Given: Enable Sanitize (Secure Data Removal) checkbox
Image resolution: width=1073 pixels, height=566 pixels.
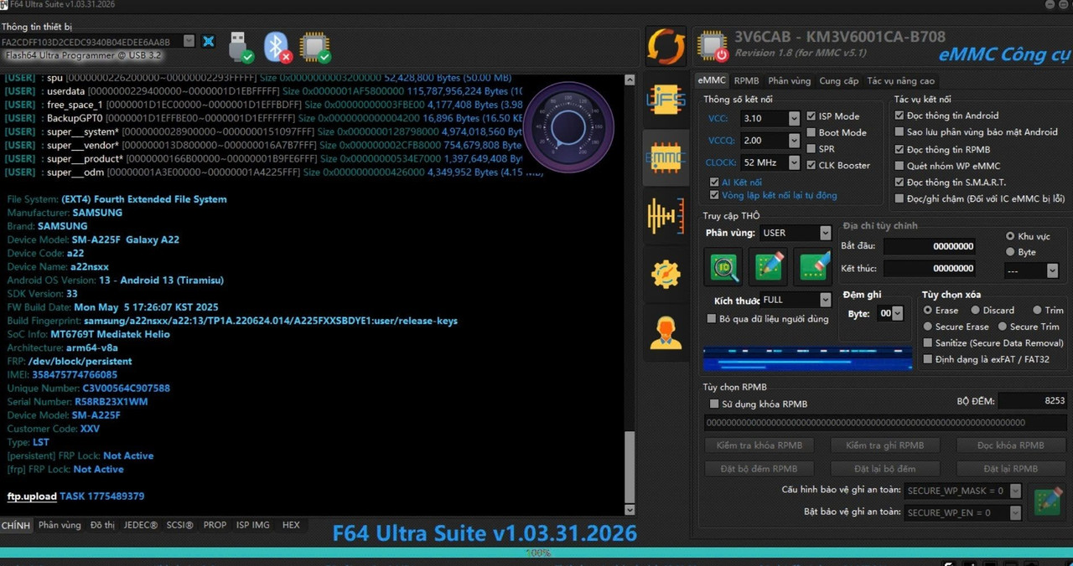Looking at the screenshot, I should click(x=928, y=342).
